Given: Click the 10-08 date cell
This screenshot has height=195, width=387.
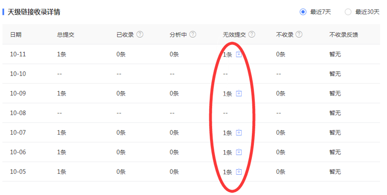Looking at the screenshot, I should [x=18, y=113].
